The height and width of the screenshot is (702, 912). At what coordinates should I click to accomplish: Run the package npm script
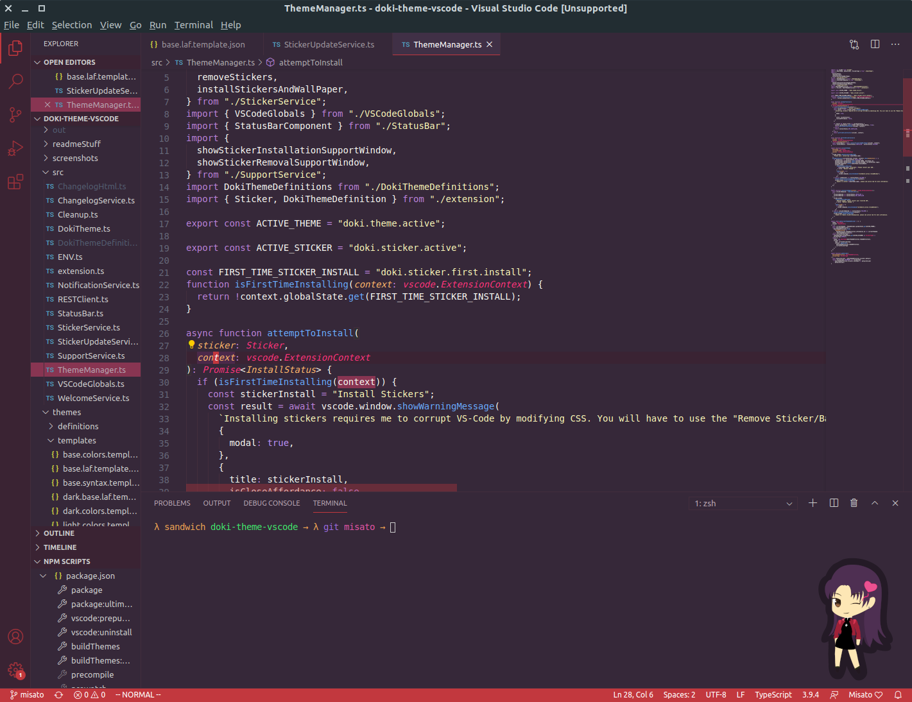[87, 590]
